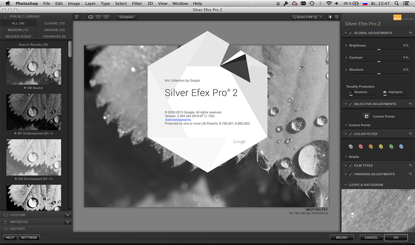Open Spotlight search in the menu bar

coord(397,4)
